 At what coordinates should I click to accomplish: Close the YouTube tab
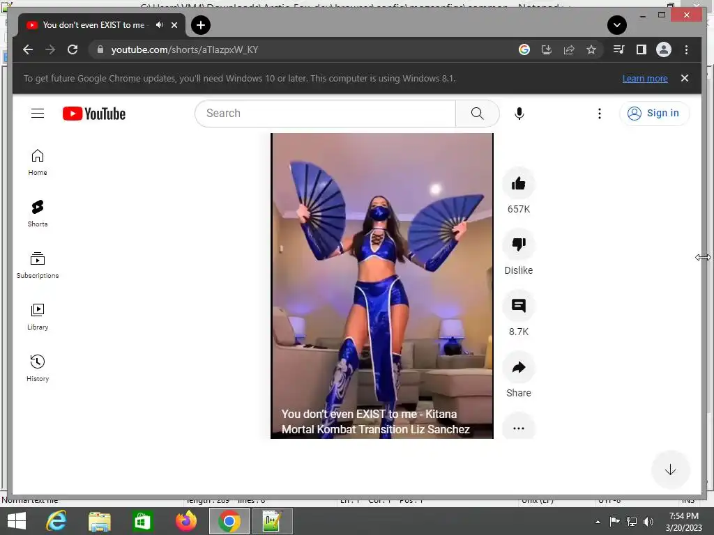174,25
